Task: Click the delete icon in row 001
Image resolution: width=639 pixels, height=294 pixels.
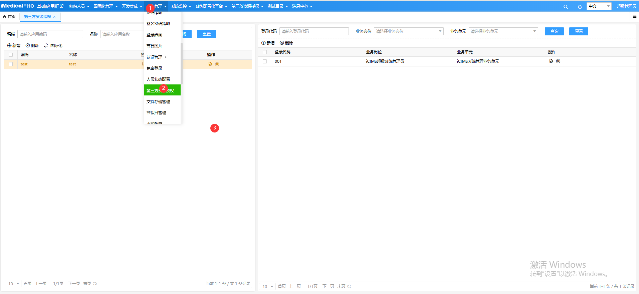Action: pyautogui.click(x=558, y=61)
